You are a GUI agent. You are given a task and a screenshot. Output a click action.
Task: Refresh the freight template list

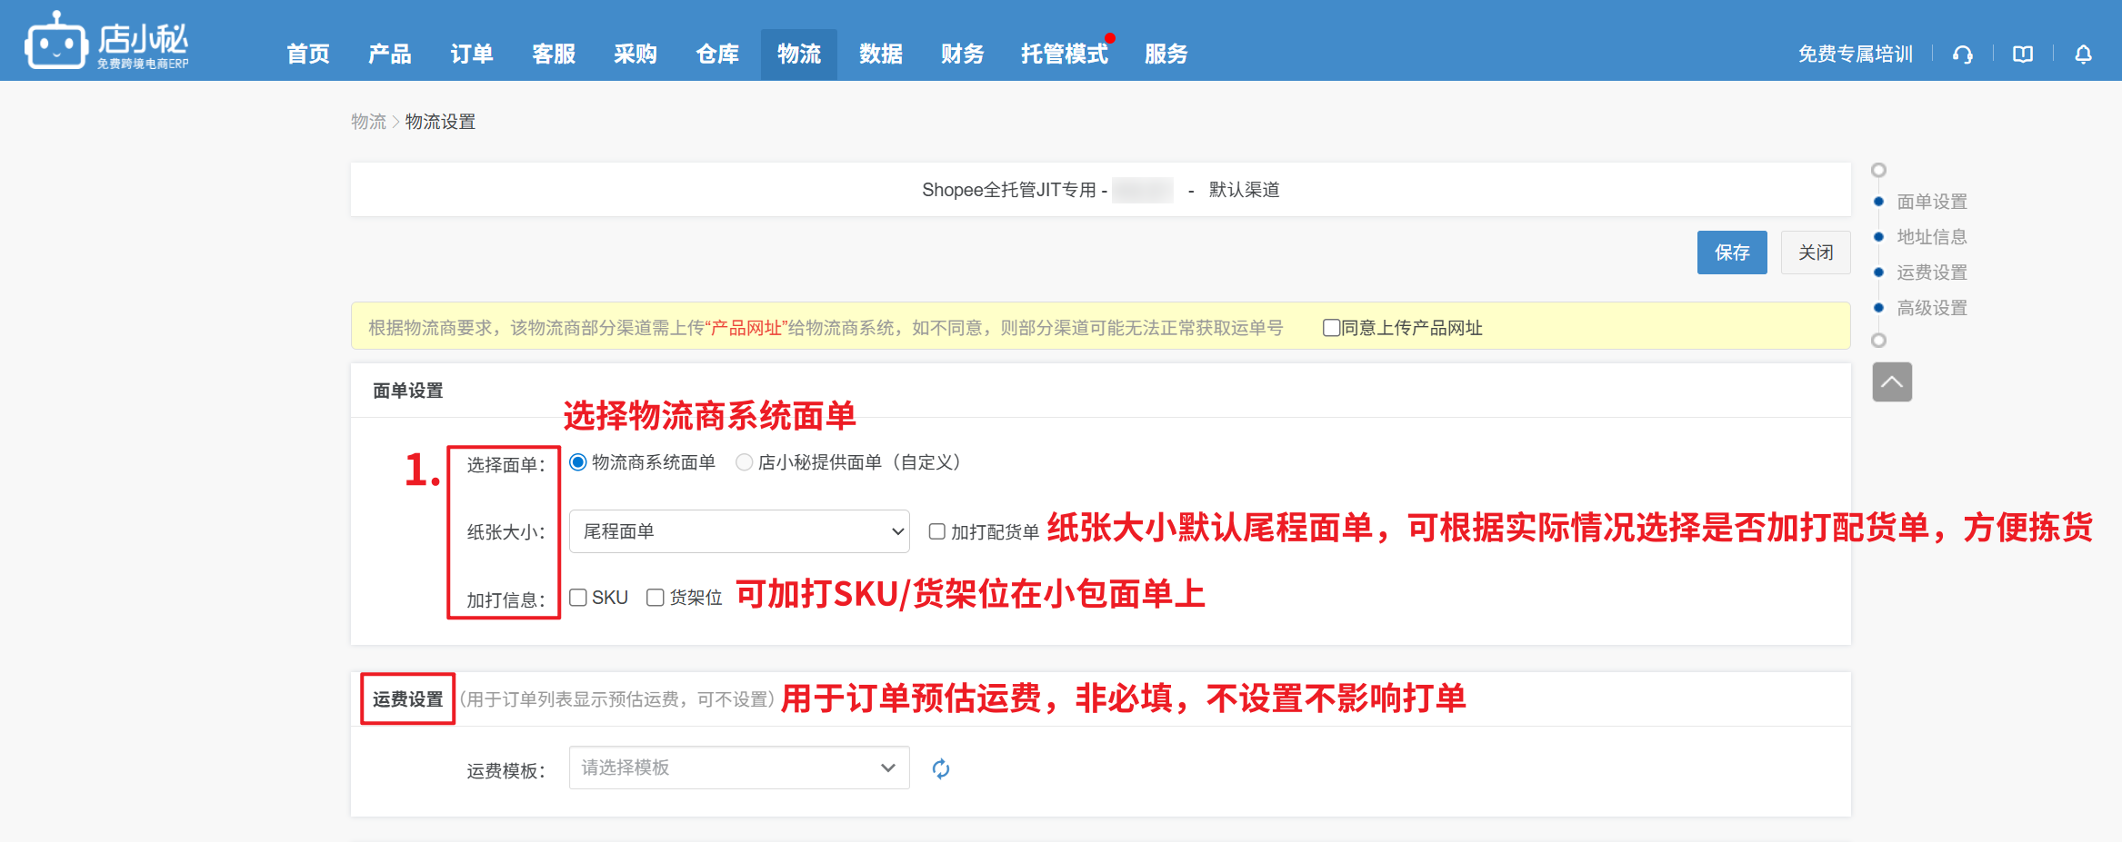click(x=941, y=768)
